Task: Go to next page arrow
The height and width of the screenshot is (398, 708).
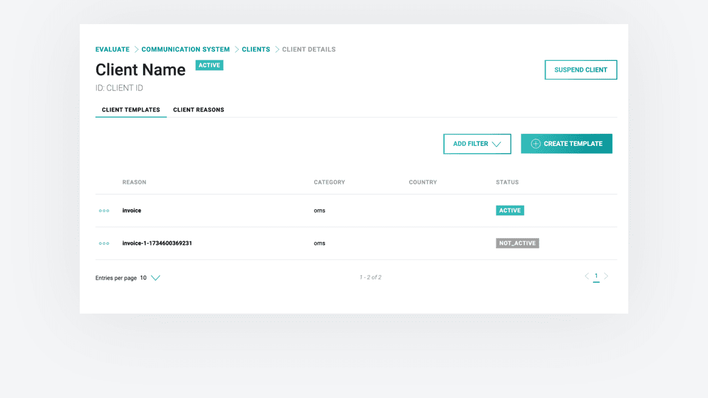Action: coord(606,276)
